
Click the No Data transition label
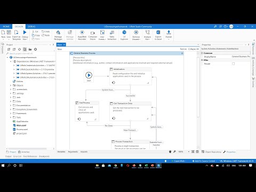109,125
